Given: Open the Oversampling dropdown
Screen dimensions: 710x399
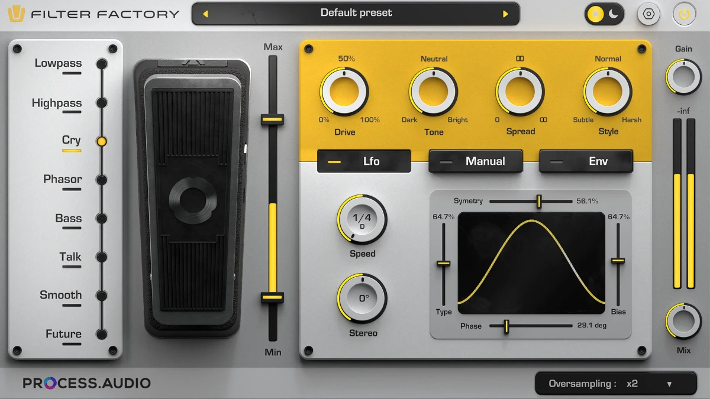Looking at the screenshot, I should tap(615, 383).
